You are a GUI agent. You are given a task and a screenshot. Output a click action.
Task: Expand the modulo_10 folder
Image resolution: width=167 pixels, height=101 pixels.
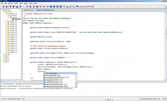6,36
